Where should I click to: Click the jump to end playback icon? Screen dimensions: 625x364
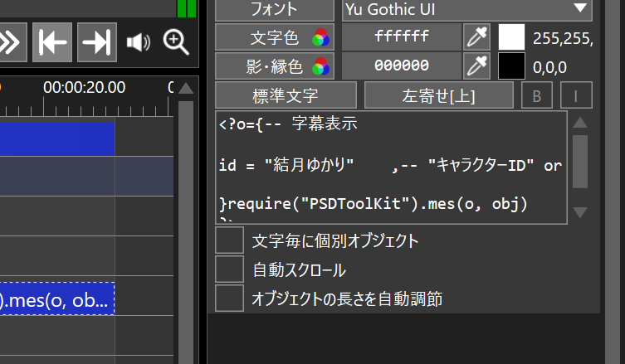point(97,42)
